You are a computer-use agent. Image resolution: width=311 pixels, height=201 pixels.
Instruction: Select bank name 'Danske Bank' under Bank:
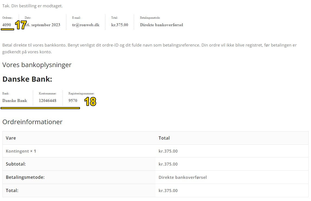point(15,100)
